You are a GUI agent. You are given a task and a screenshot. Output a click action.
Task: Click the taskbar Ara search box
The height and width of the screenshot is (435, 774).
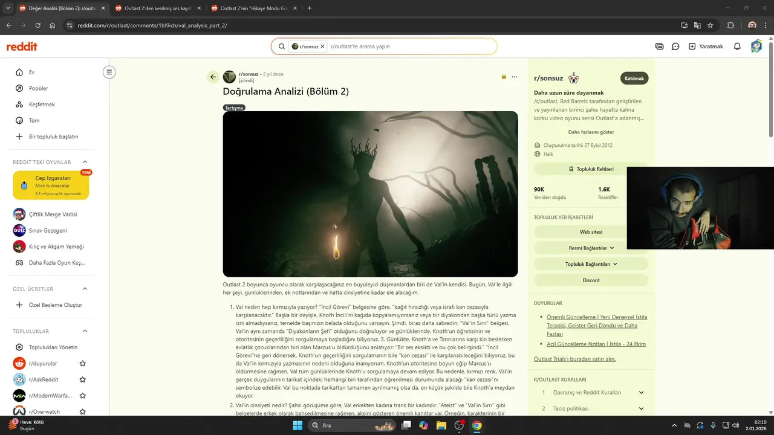point(352,425)
